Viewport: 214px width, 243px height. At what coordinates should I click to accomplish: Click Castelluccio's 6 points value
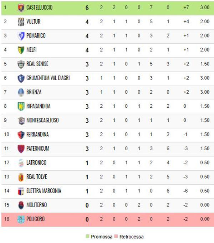point(87,8)
